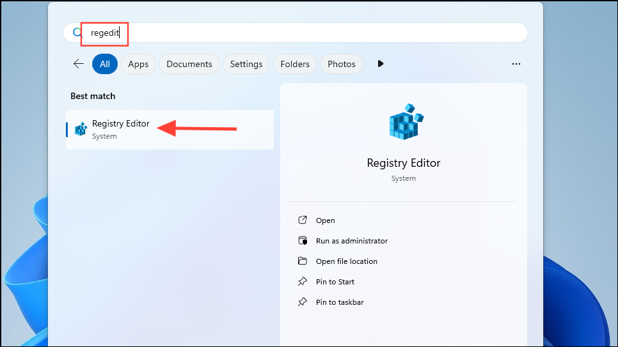The image size is (618, 347).
Task: Switch to the Photos filter
Action: coord(342,64)
